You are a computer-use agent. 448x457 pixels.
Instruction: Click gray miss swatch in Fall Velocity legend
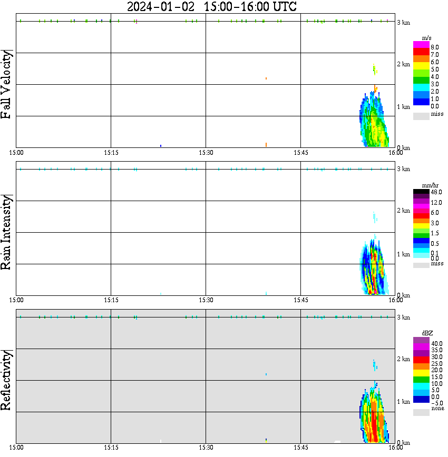(x=421, y=116)
